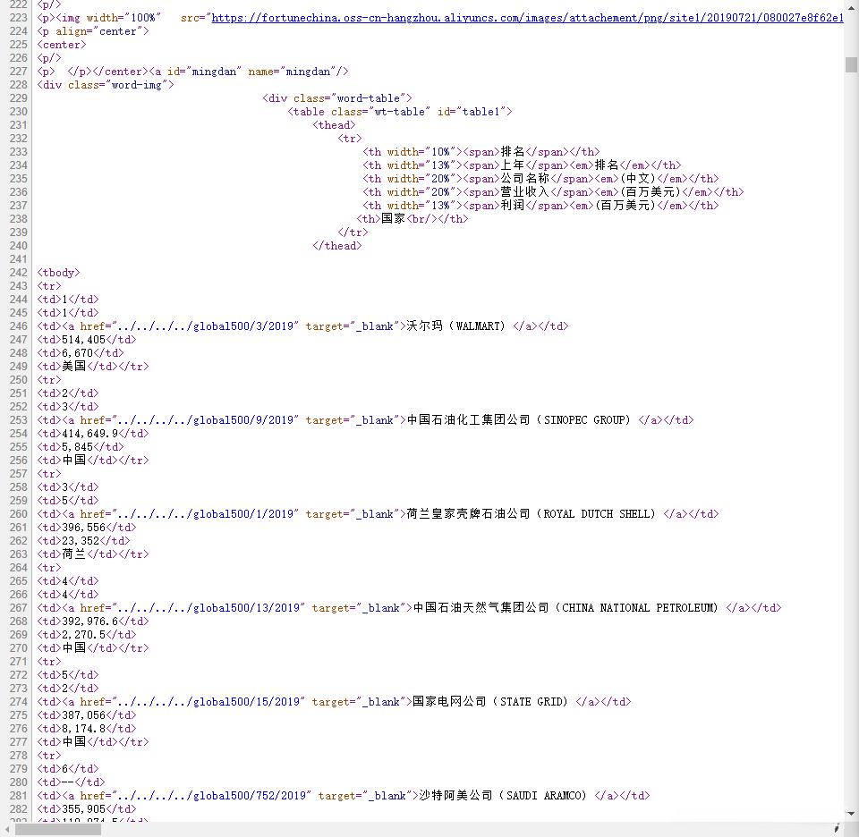
Task: Click the <tbody> tag on line 242
Action: [x=59, y=273]
